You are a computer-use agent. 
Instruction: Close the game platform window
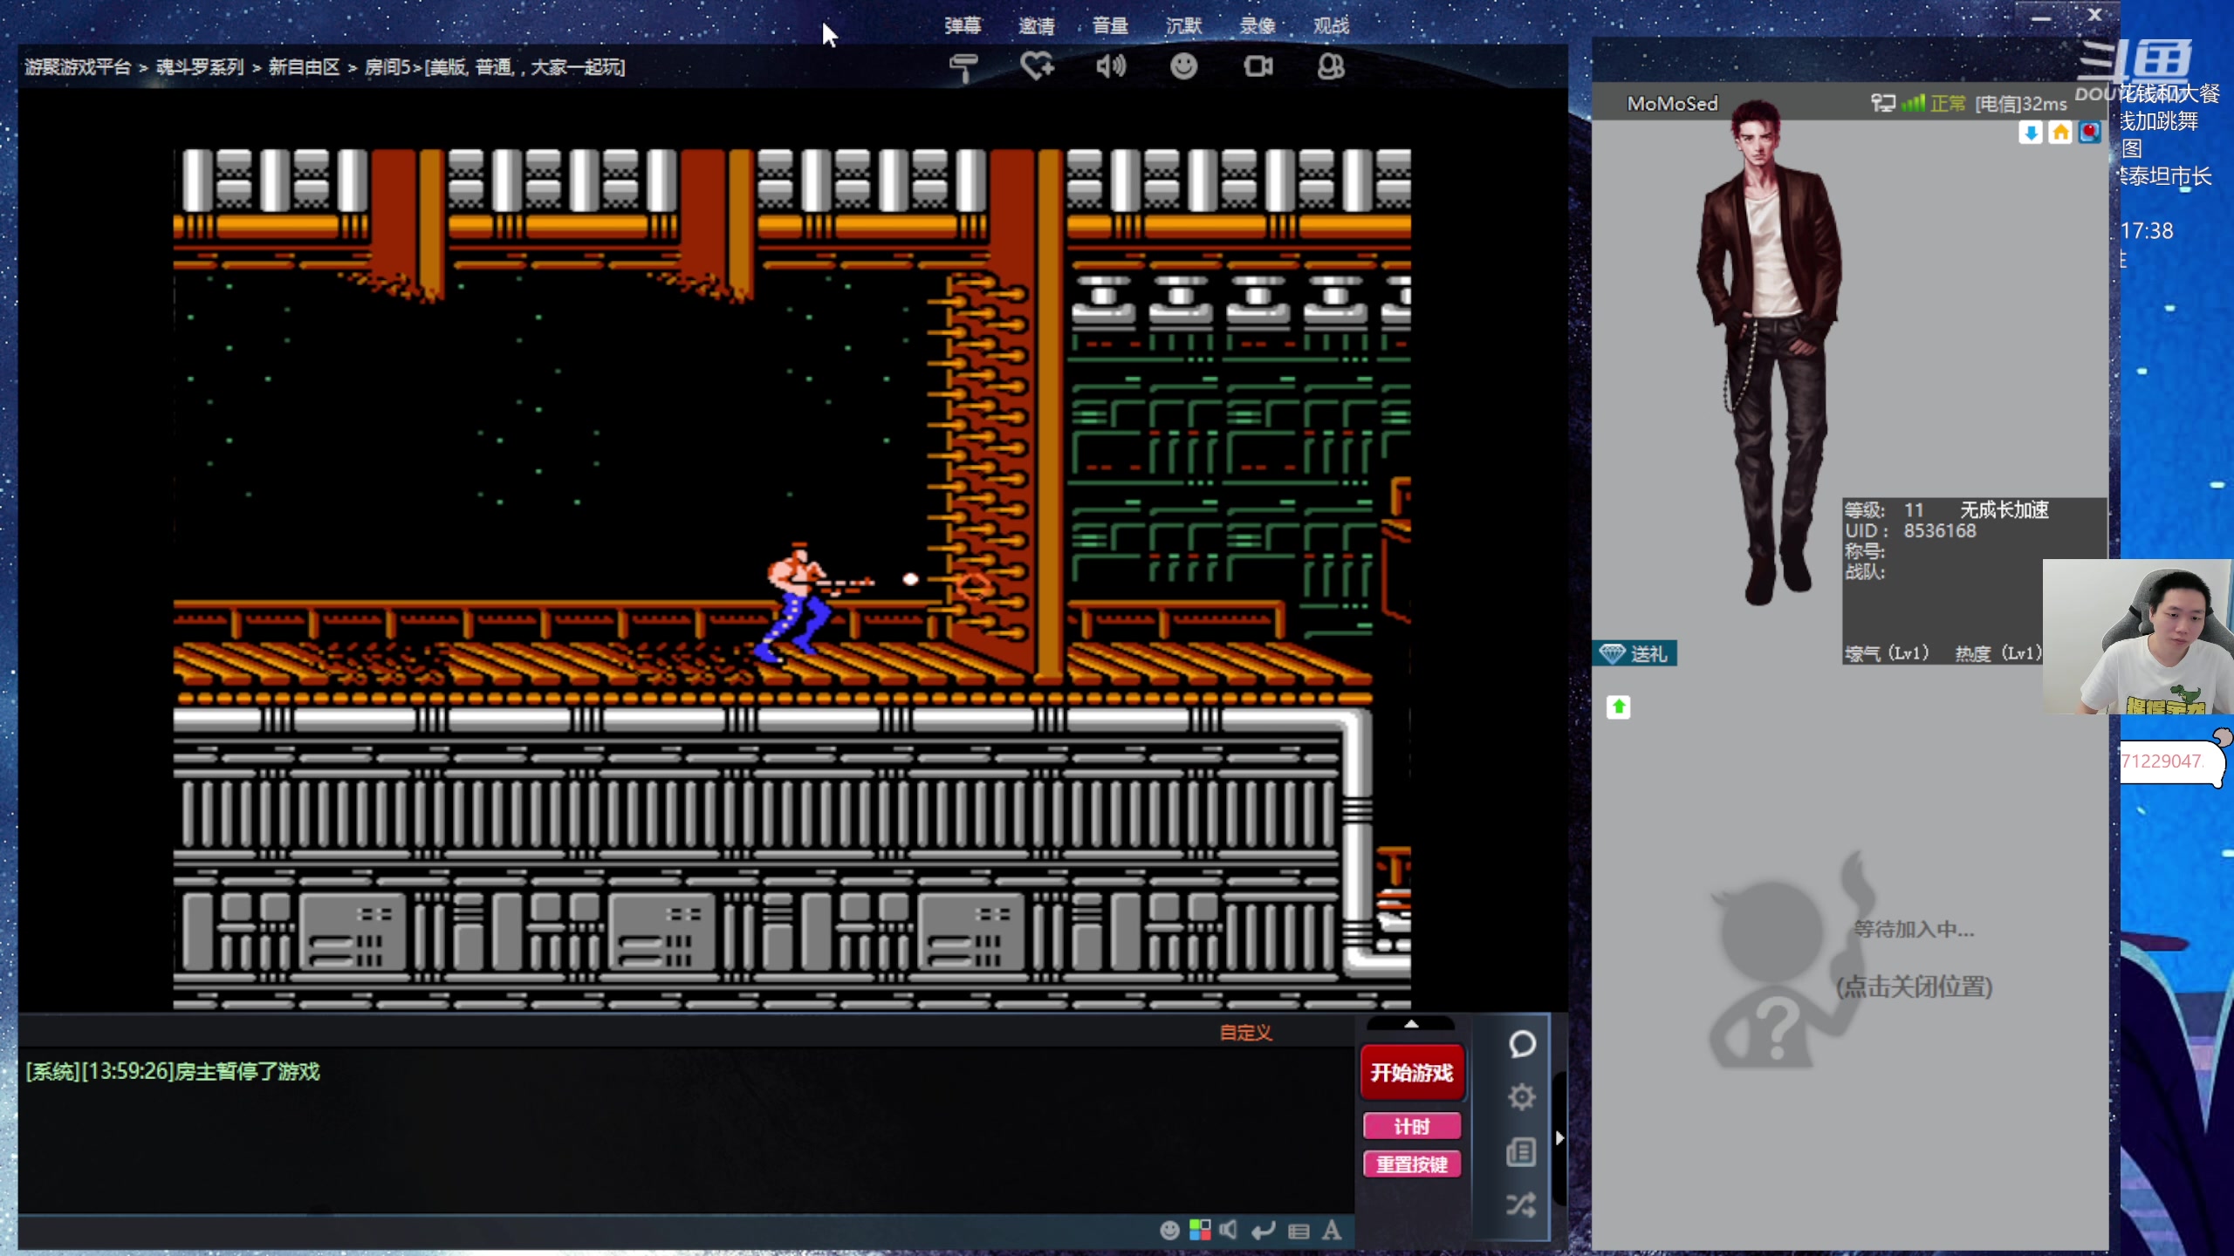2094,15
